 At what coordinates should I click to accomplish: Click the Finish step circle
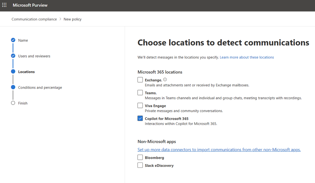(13, 103)
